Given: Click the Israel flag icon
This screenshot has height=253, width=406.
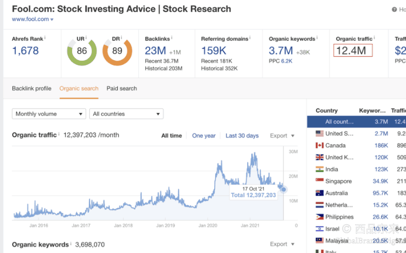Looking at the screenshot, I should (320, 229).
